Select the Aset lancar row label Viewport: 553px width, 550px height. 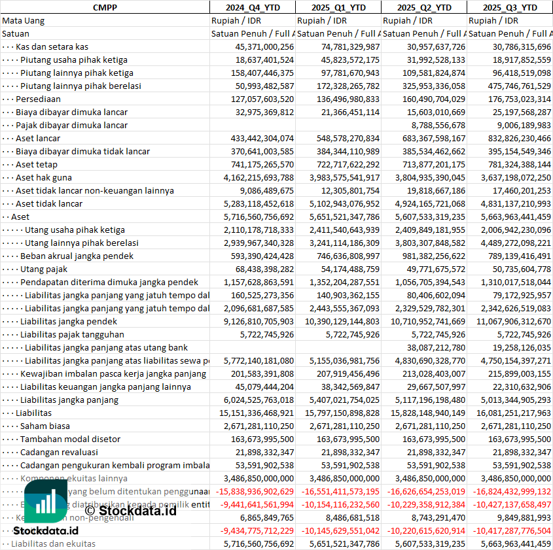pyautogui.click(x=38, y=138)
